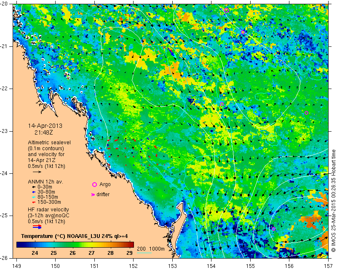Click the Argo float marker near 22.4°S 154.3°E

pos(222,104)
